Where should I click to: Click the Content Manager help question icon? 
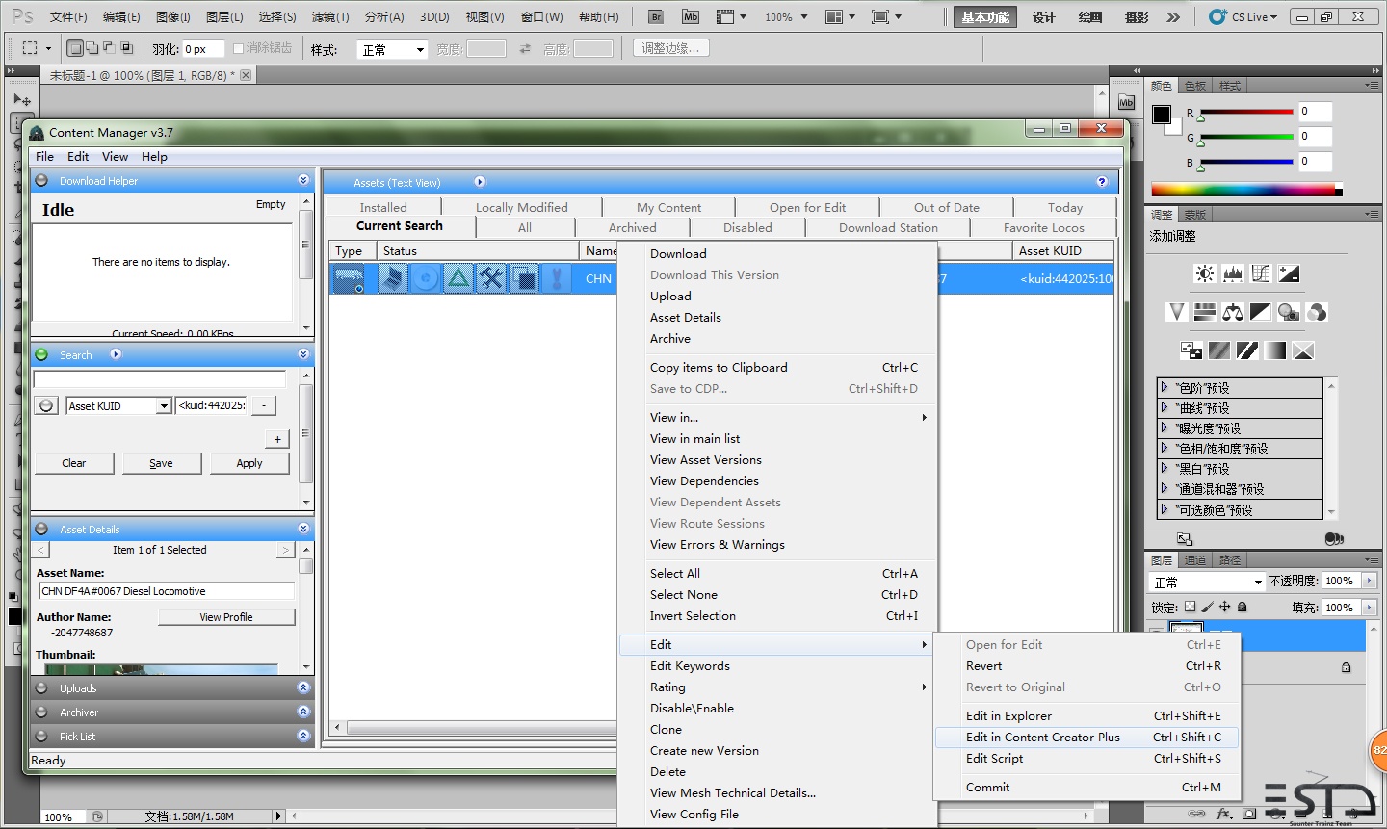pyautogui.click(x=1102, y=182)
